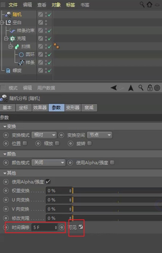Select the 圆环 circle spline icon

[21, 55]
